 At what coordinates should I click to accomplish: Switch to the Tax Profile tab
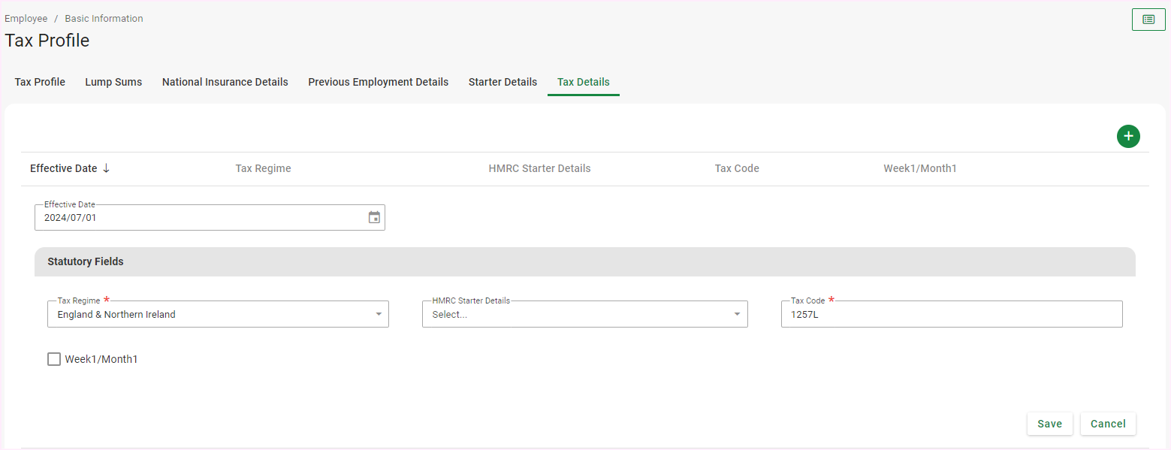40,82
